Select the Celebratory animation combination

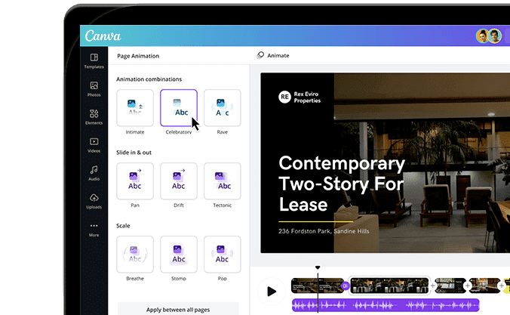point(179,108)
